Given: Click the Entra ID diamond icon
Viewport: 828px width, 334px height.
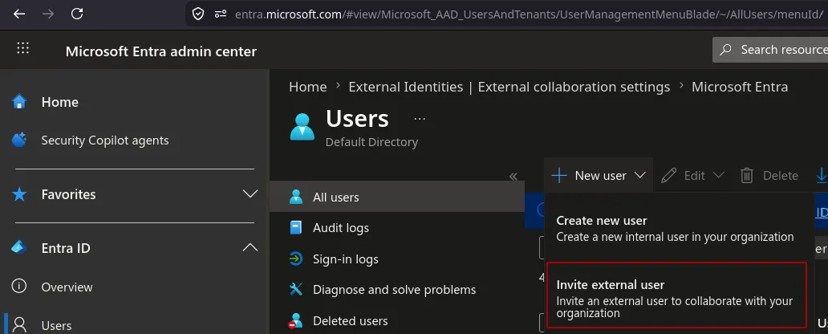Looking at the screenshot, I should pyautogui.click(x=19, y=247).
